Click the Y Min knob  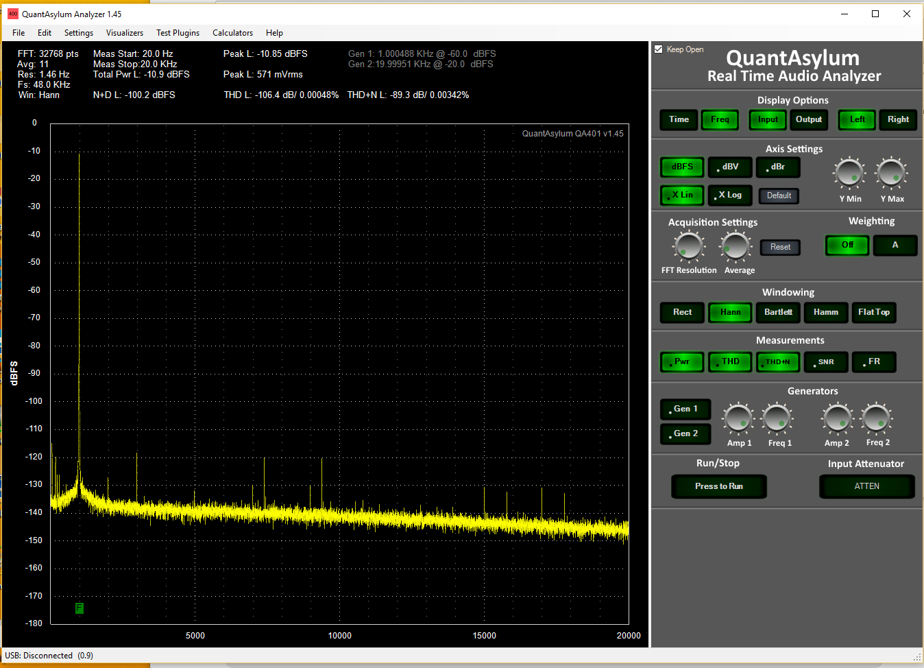pos(850,173)
